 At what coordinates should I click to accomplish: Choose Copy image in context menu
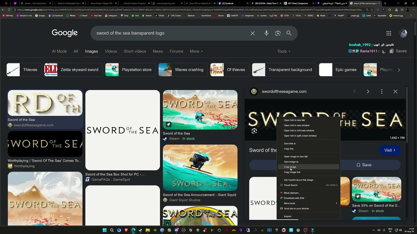tap(308, 167)
